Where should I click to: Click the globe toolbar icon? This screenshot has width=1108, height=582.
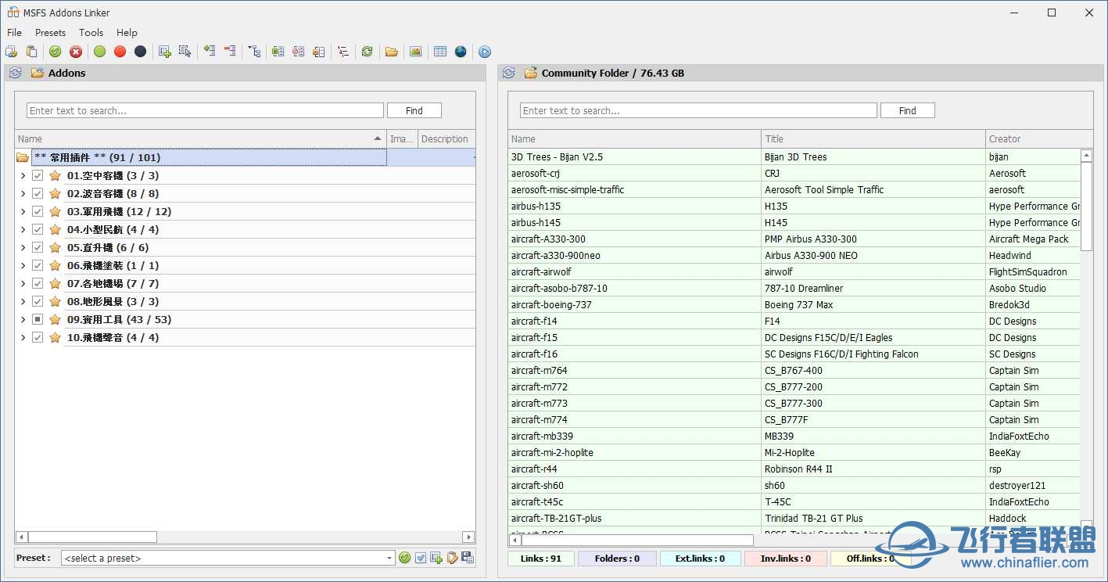[461, 52]
